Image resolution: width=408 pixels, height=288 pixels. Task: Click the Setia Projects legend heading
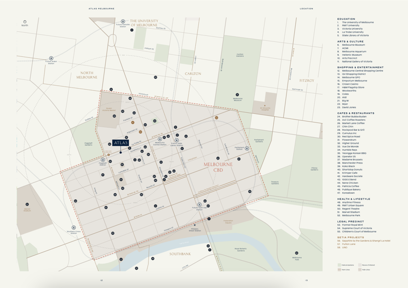pos(351,237)
